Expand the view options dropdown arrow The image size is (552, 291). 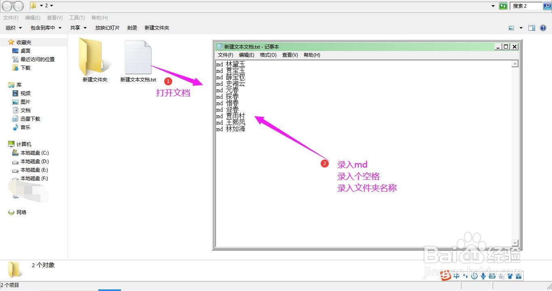(x=521, y=28)
